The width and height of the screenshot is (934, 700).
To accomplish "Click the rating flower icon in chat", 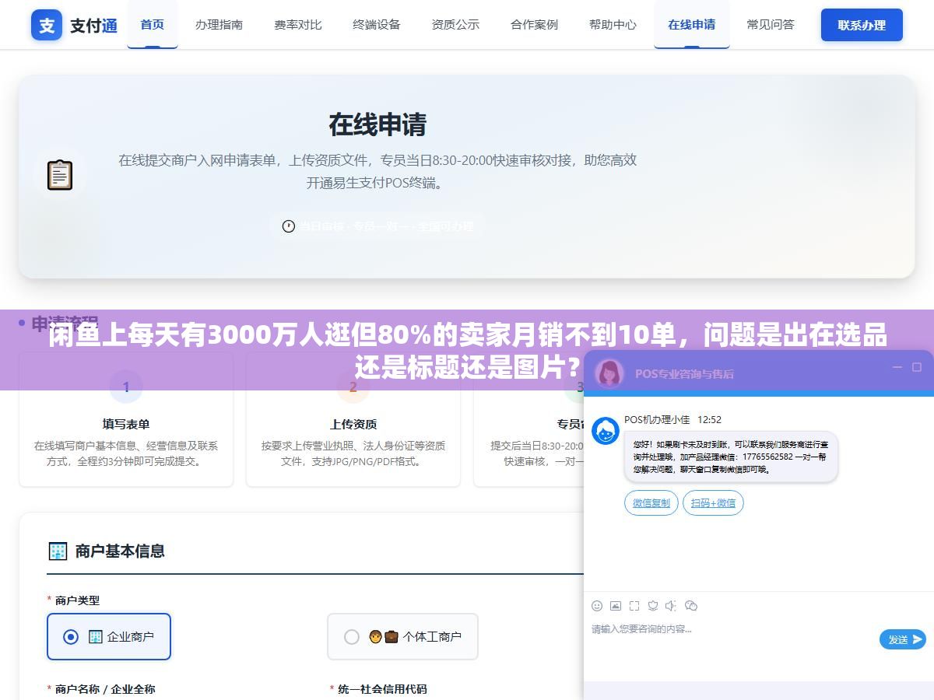I will 653,606.
